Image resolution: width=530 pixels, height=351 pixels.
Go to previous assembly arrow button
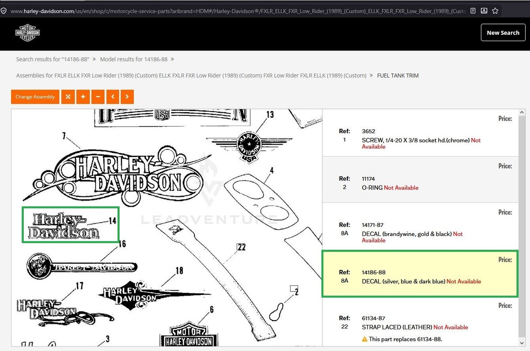113,97
